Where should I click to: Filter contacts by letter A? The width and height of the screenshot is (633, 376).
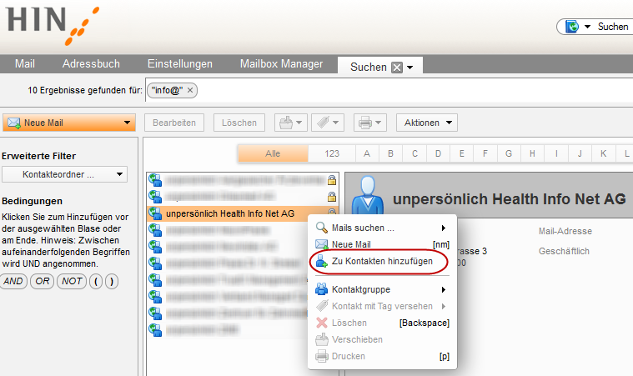tap(367, 153)
